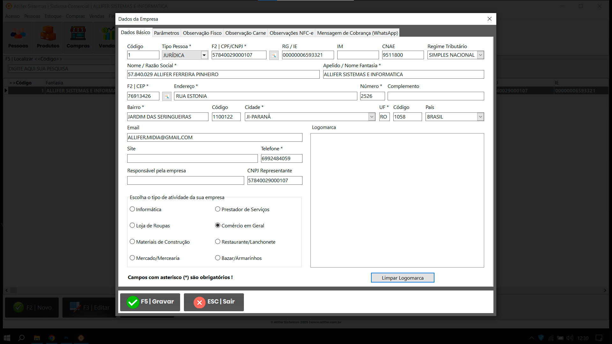612x344 pixels.
Task: Expand the Cidade combo box arrow
Action: point(372,117)
